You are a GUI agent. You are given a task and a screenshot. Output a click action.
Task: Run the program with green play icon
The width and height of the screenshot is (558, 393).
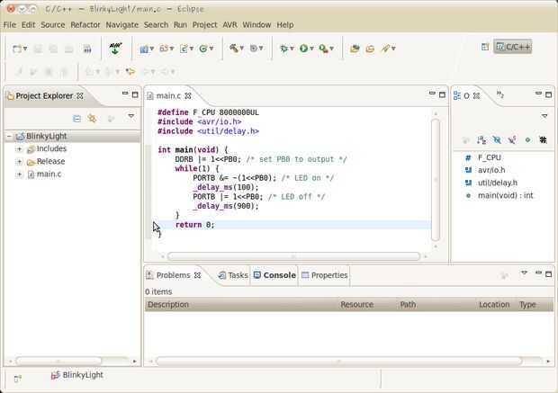(304, 48)
